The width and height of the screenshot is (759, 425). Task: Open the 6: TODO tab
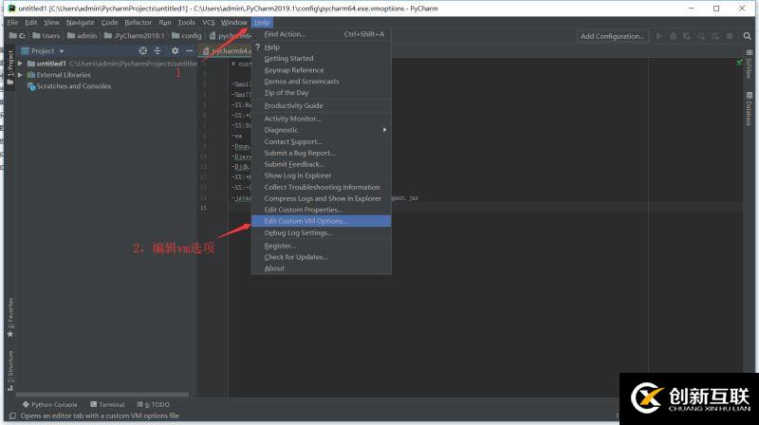tap(154, 404)
